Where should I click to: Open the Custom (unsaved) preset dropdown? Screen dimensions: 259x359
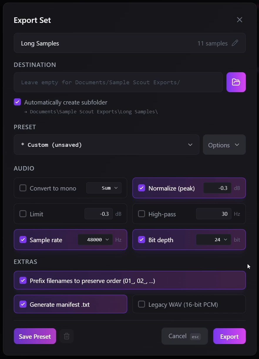[106, 145]
